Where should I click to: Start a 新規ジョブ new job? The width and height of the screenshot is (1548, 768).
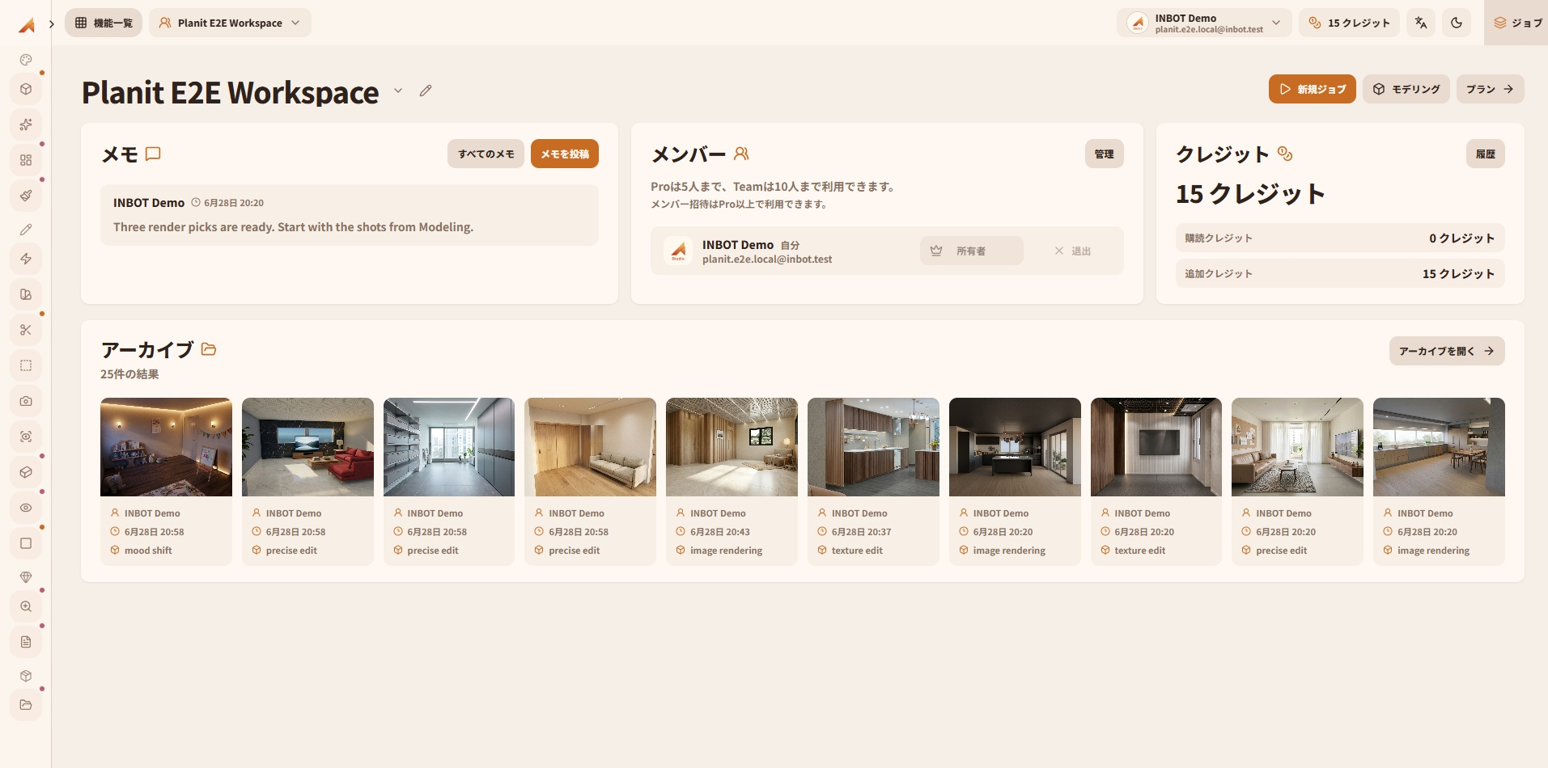[1312, 89]
